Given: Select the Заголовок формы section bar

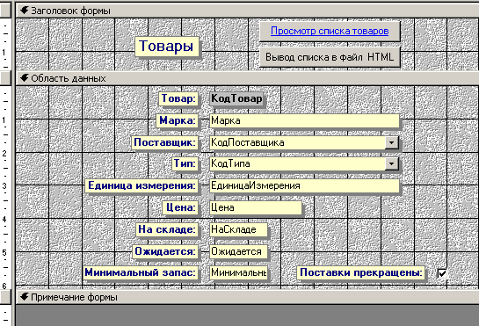Looking at the screenshot, I should (x=247, y=11).
